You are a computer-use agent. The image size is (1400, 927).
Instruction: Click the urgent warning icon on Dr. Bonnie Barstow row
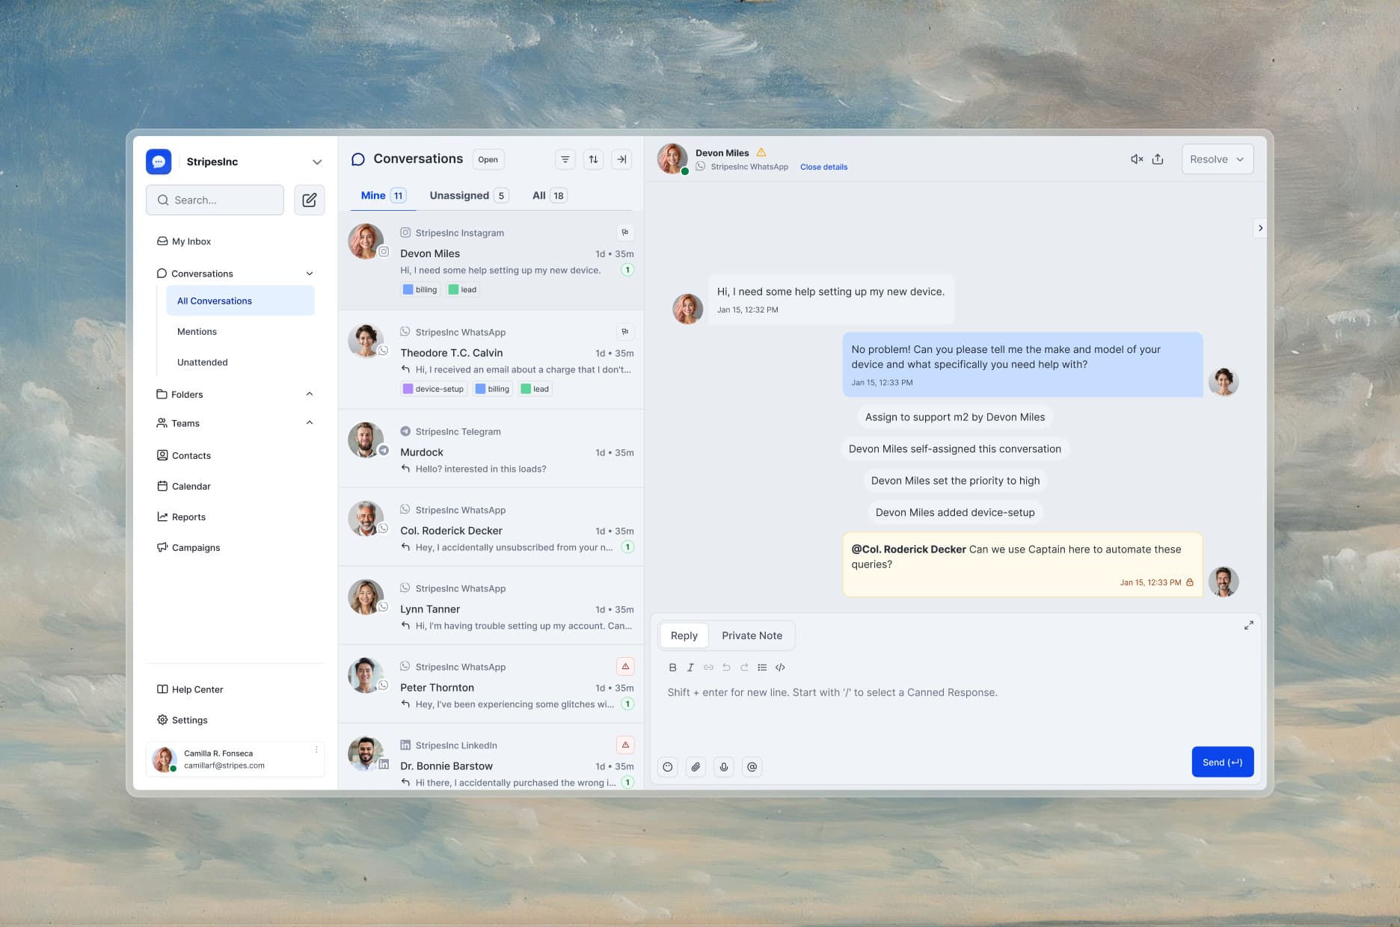(625, 745)
